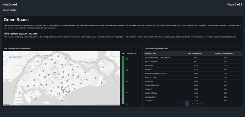Select the BISHAN row name

(x=148, y=69)
